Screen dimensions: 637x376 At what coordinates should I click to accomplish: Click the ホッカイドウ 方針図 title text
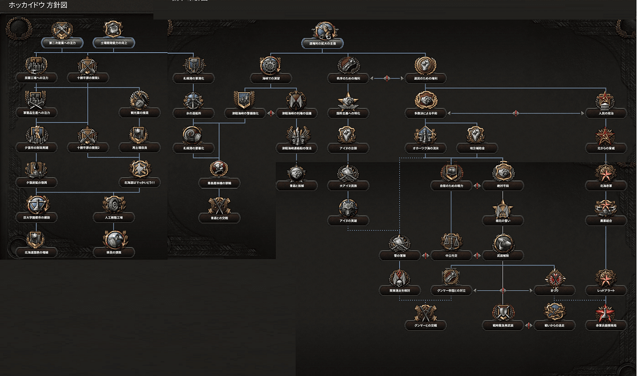(x=38, y=5)
